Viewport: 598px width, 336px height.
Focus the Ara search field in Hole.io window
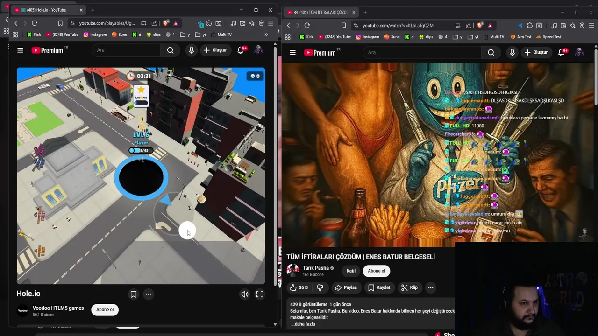(126, 50)
